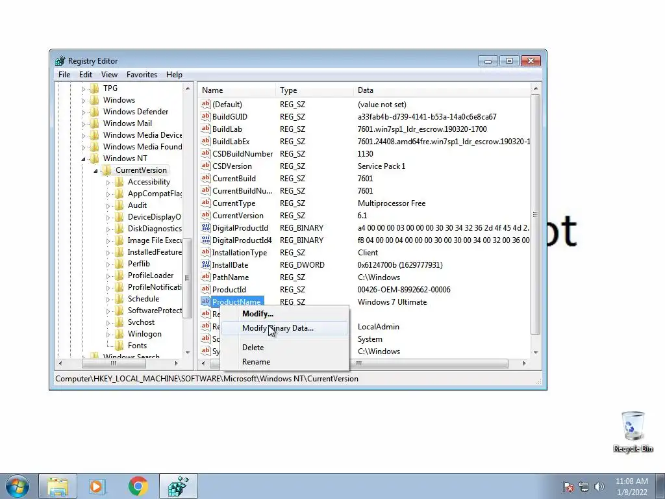Click the values pane scroll-down arrow
This screenshot has height=499, width=665.
tap(535, 352)
